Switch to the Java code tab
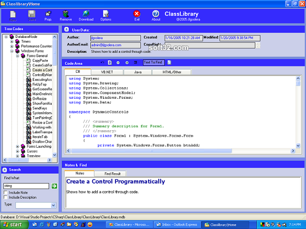306x229 pixels. coord(138,72)
